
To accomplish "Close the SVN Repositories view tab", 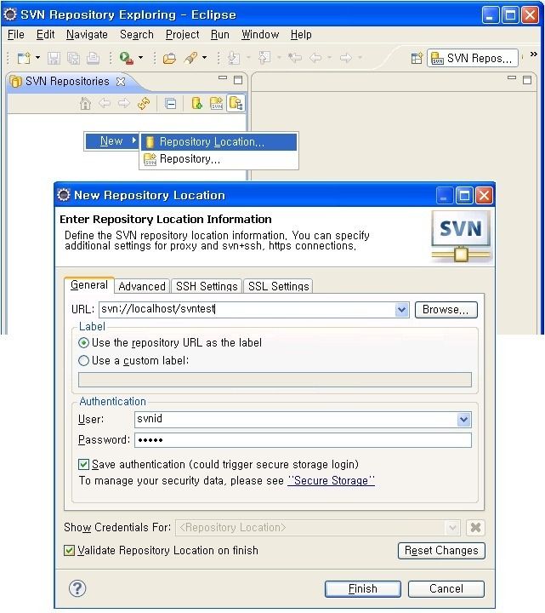I will (x=121, y=82).
